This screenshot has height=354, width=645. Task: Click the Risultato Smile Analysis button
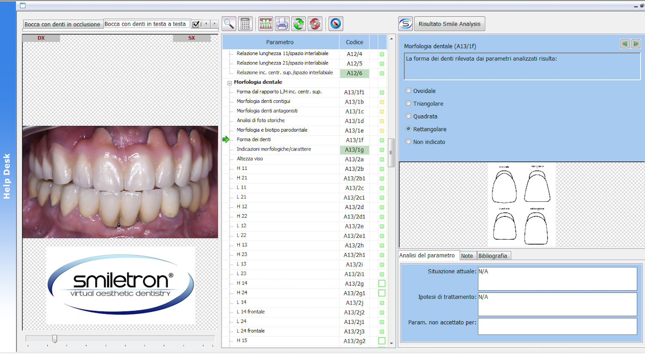[449, 24]
